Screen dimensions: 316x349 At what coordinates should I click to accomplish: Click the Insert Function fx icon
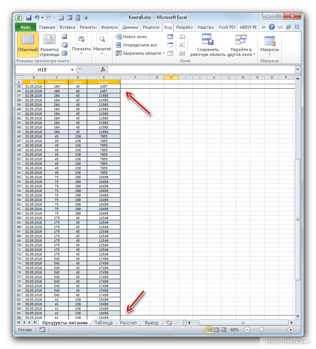coord(103,69)
